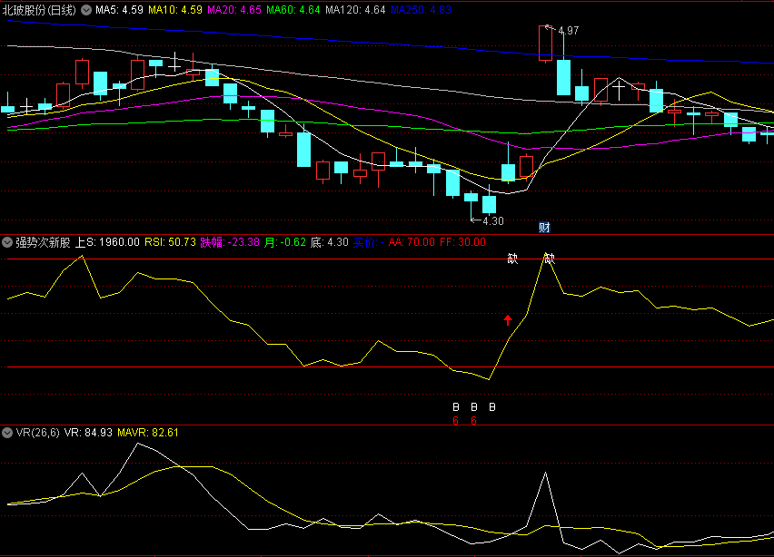Click the 4.97 high price annotation
Image resolution: width=774 pixels, height=557 pixels.
point(568,31)
